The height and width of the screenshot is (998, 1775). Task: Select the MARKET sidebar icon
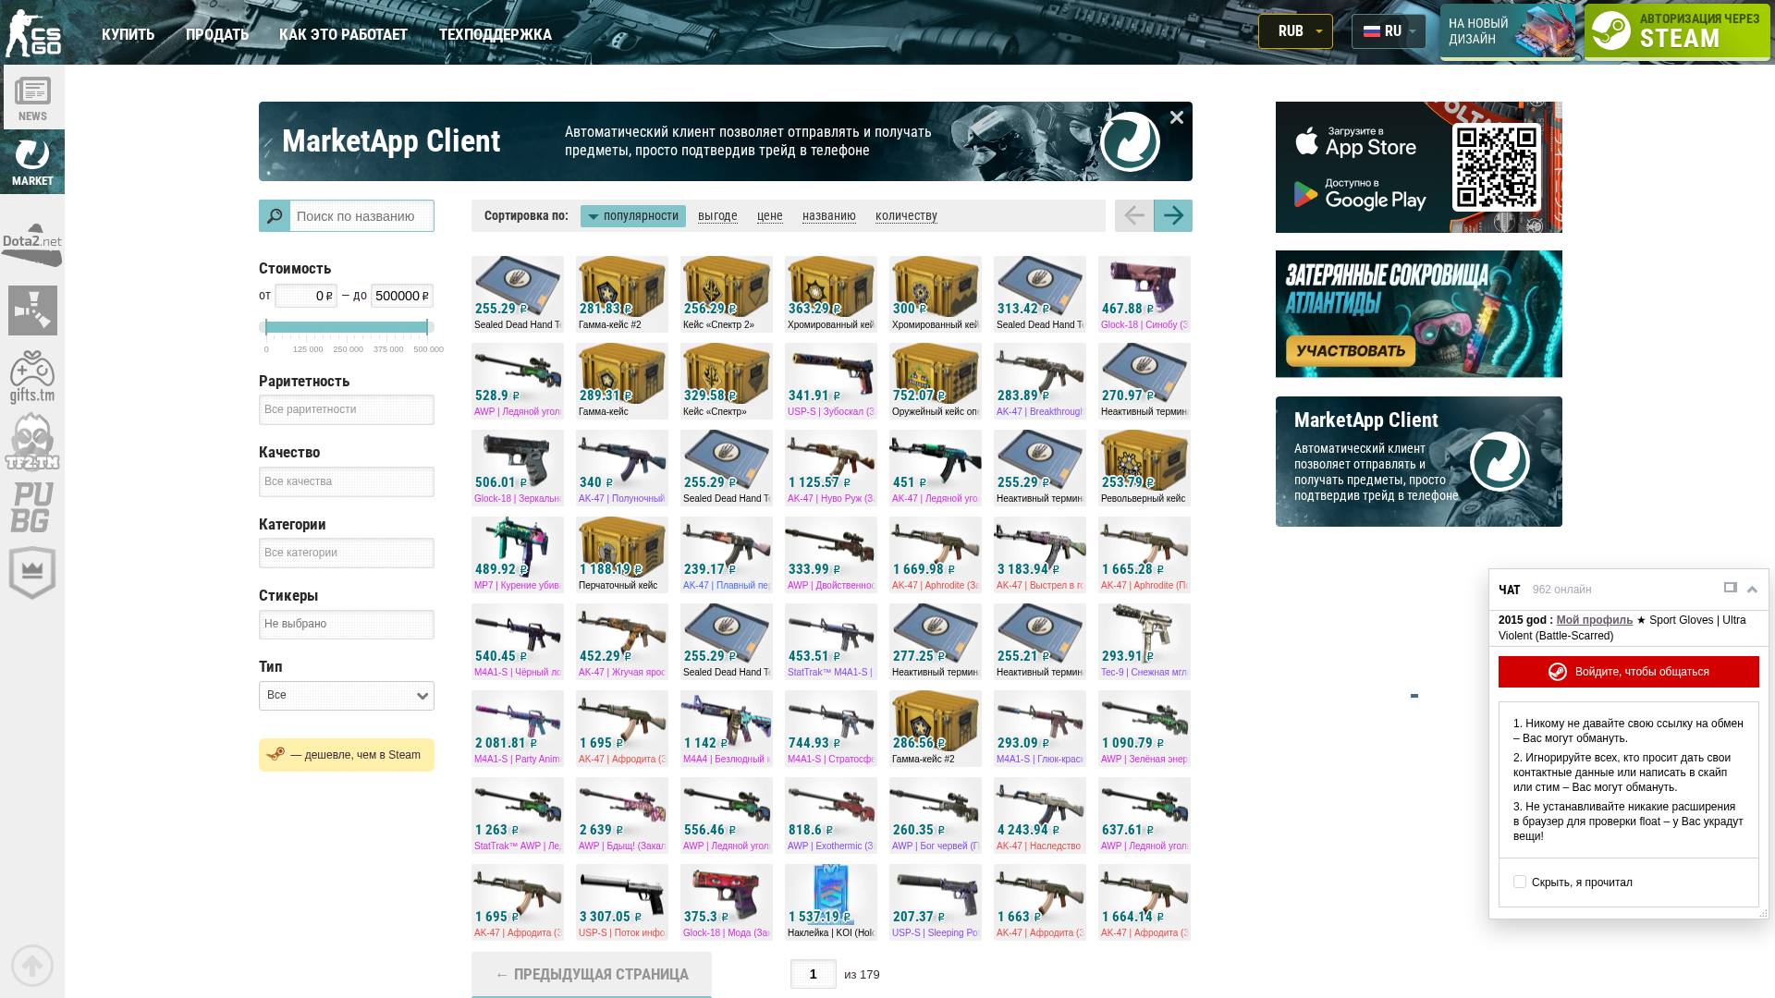click(x=32, y=162)
